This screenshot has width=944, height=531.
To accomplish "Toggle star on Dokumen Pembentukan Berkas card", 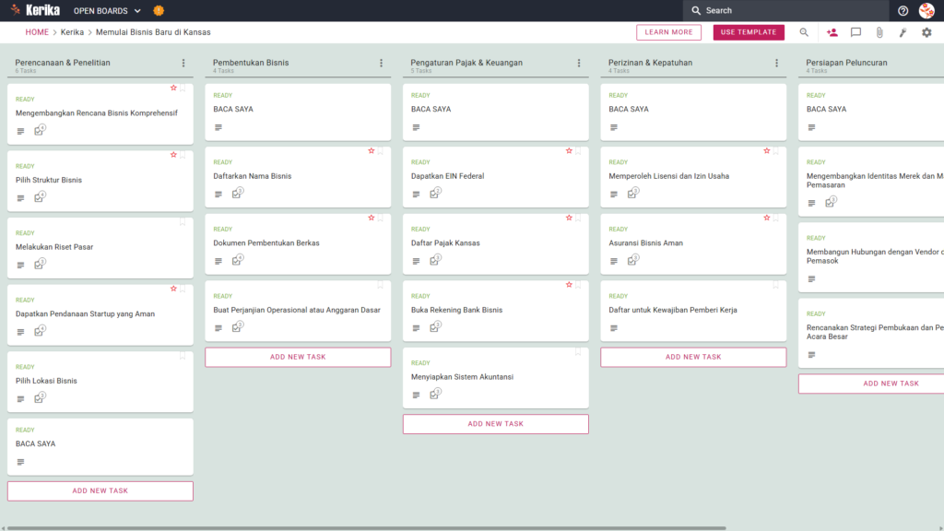I will 372,218.
